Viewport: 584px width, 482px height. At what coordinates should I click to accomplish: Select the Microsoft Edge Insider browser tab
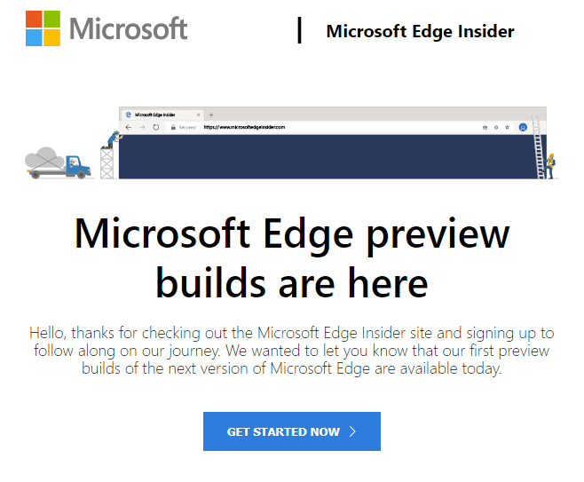tap(162, 115)
